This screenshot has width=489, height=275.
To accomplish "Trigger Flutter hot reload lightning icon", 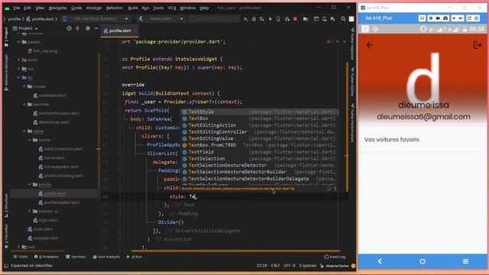I will [x=270, y=19].
